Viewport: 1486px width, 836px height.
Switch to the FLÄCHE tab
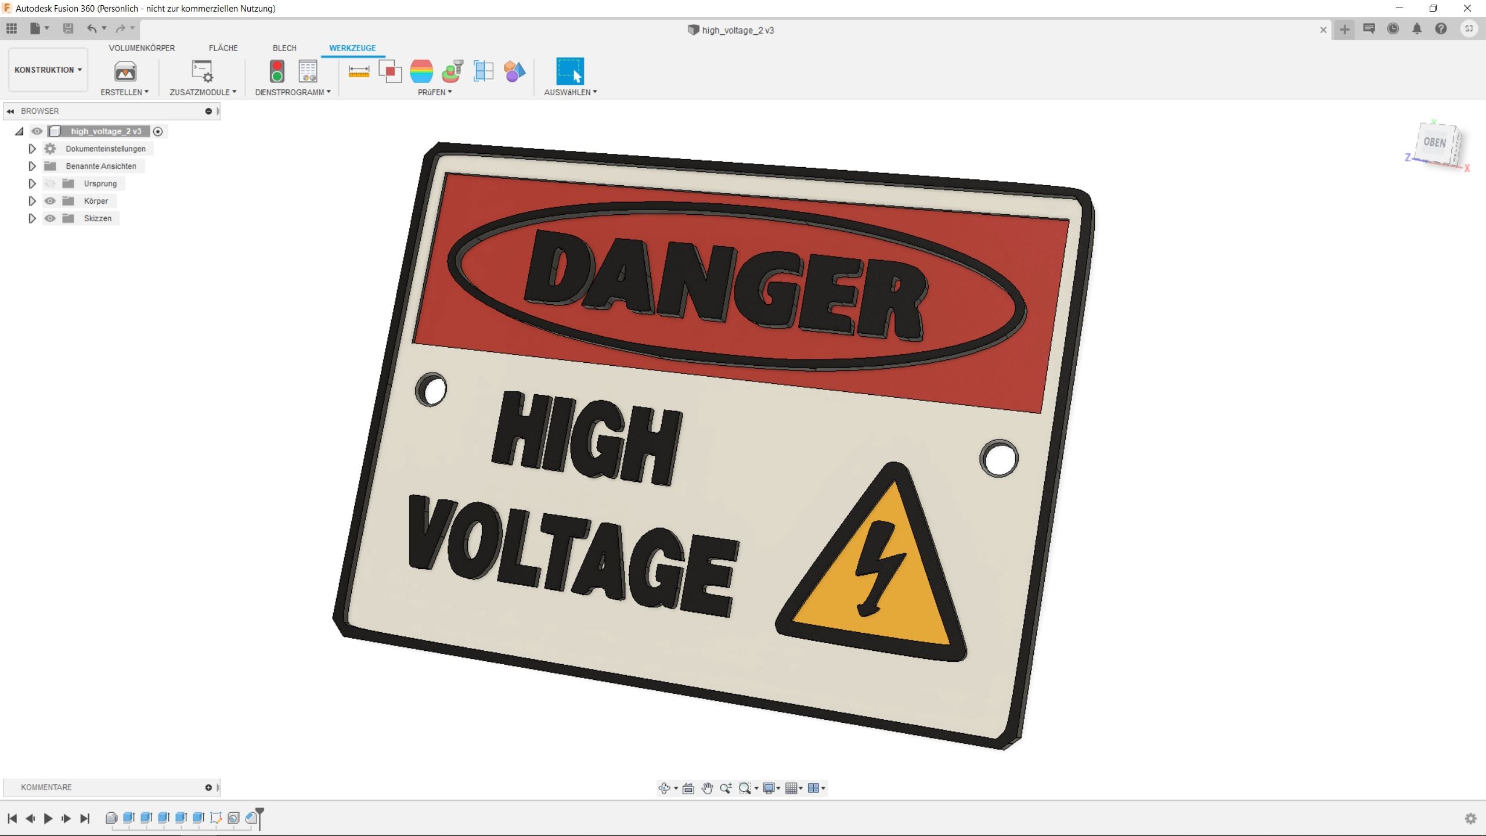[223, 48]
